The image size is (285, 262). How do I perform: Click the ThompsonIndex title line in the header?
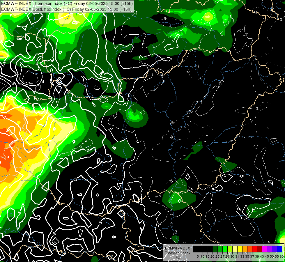coord(67,3)
